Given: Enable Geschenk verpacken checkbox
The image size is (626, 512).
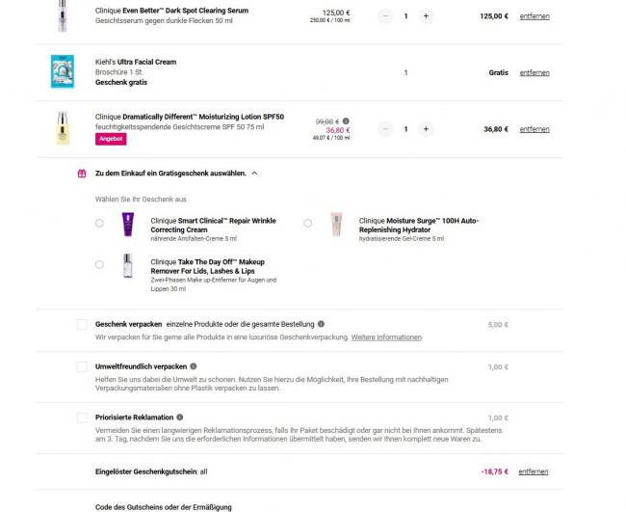Looking at the screenshot, I should (x=82, y=325).
